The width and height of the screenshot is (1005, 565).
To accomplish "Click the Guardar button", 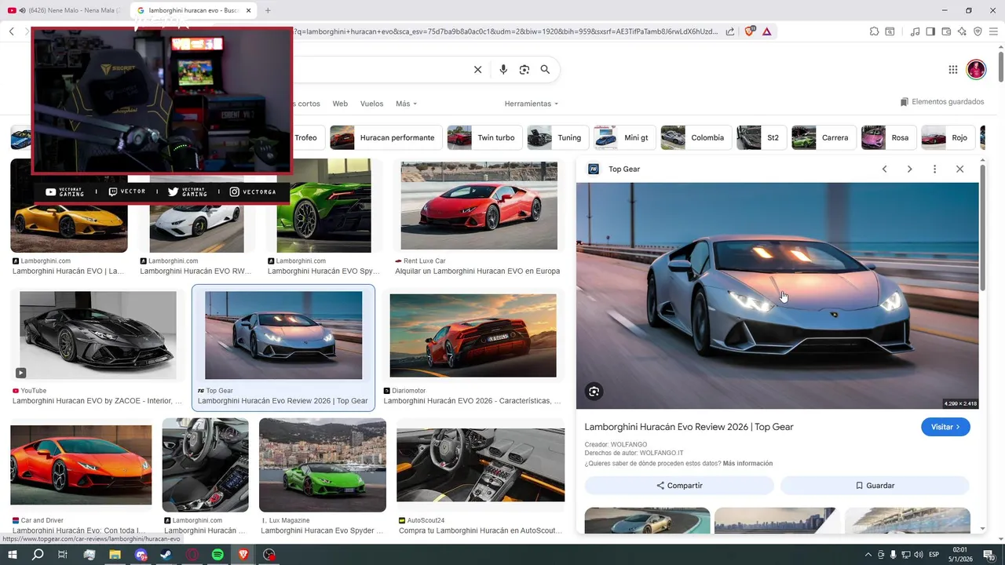I will (x=875, y=486).
